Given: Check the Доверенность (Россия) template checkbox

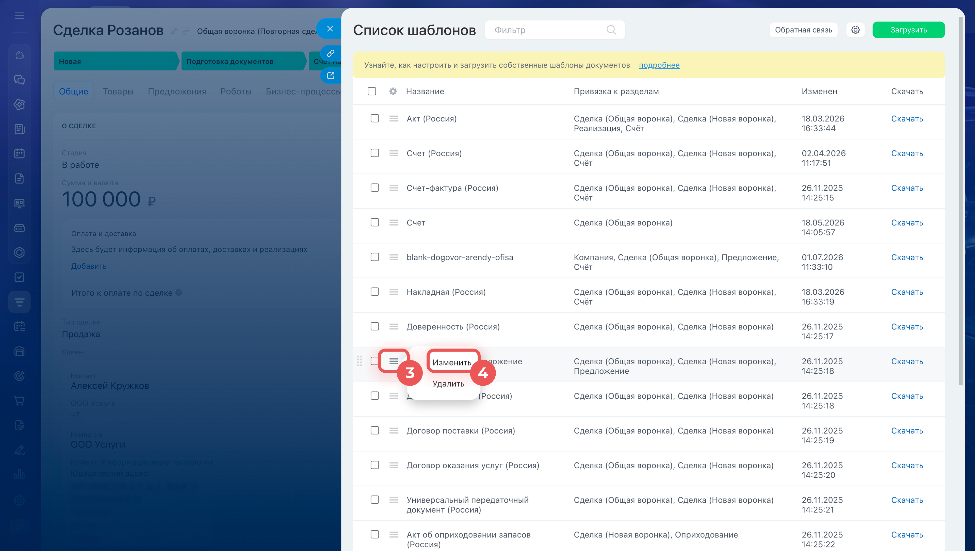Looking at the screenshot, I should pos(375,326).
